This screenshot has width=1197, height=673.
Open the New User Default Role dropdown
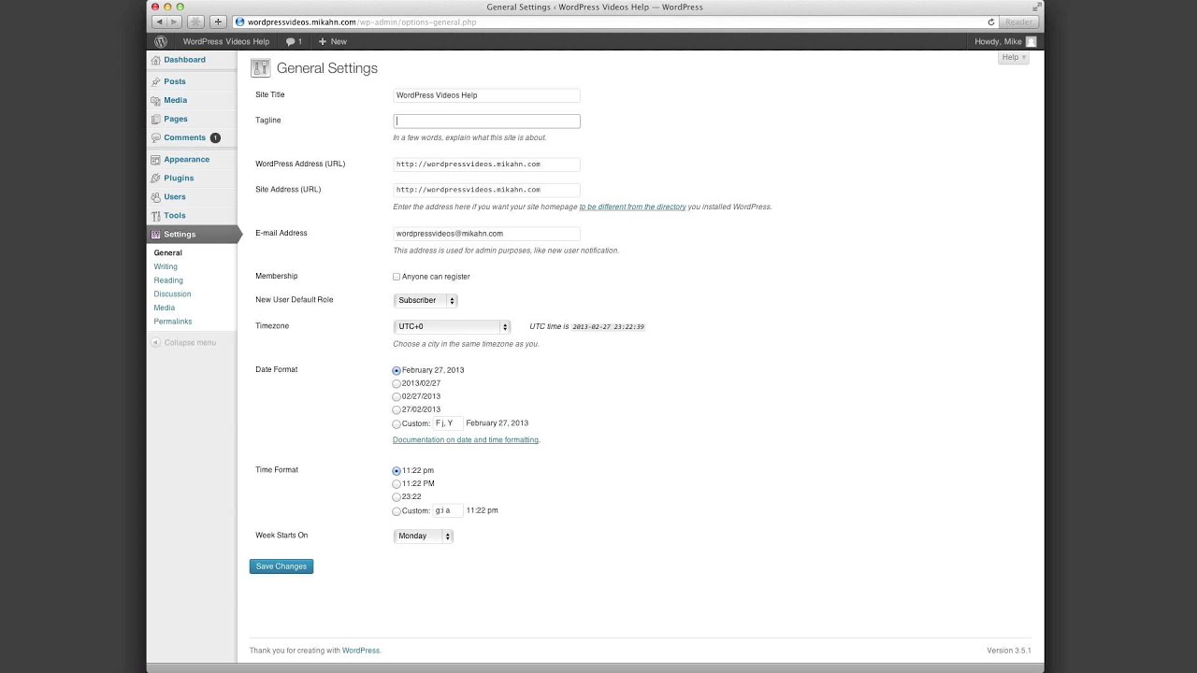point(425,300)
